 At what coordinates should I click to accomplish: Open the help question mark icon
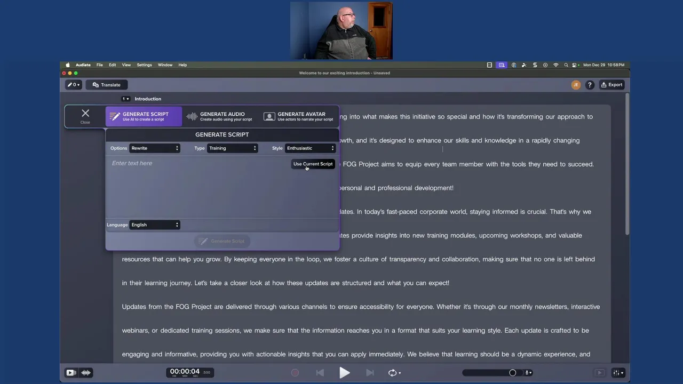point(590,85)
